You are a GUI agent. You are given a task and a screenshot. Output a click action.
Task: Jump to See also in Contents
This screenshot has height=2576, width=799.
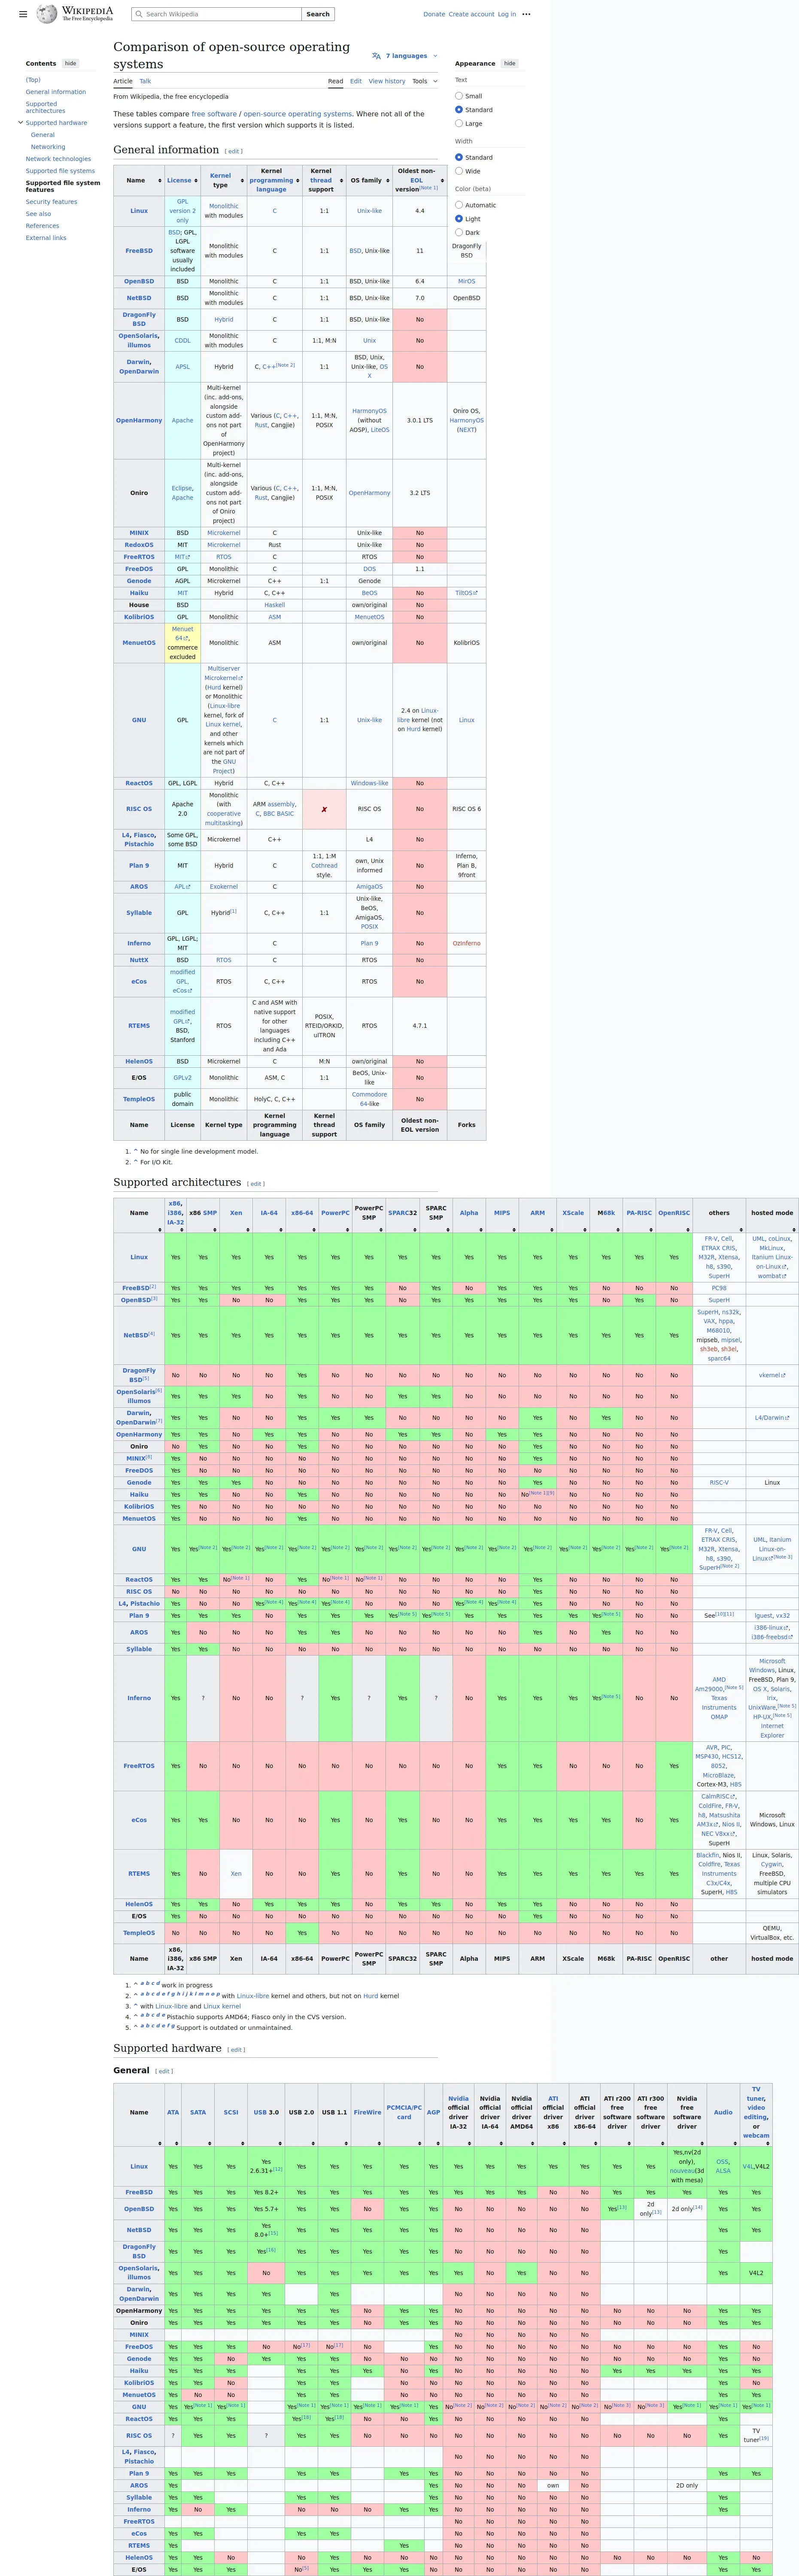38,214
